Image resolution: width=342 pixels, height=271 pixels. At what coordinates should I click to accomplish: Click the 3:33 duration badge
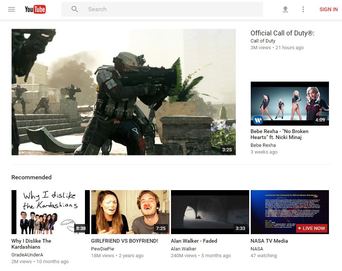click(240, 228)
